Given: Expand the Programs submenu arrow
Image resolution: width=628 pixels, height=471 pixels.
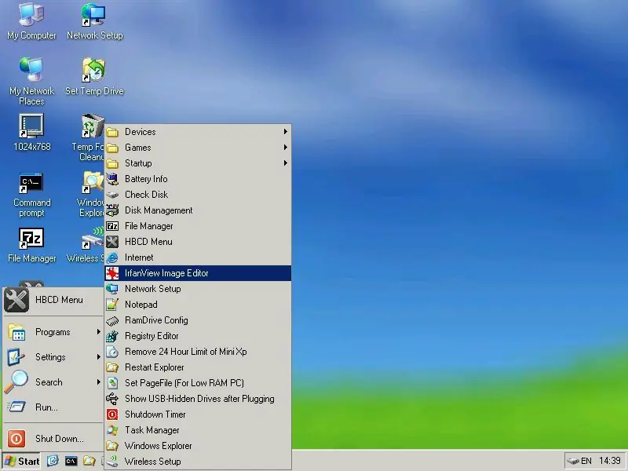Looking at the screenshot, I should coord(99,331).
